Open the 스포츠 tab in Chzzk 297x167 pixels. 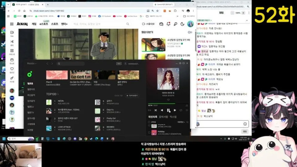coord(54,24)
